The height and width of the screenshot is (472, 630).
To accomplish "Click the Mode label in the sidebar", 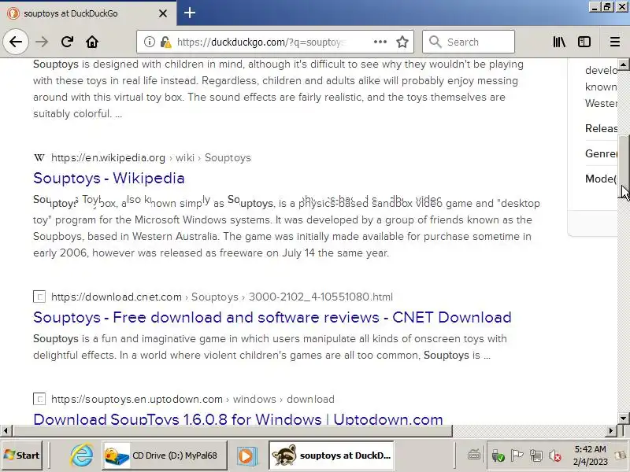I will point(601,179).
